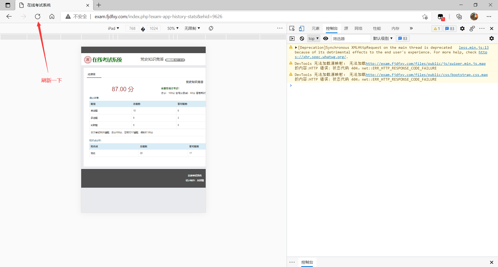Switch to the 内存 tab

(395, 29)
